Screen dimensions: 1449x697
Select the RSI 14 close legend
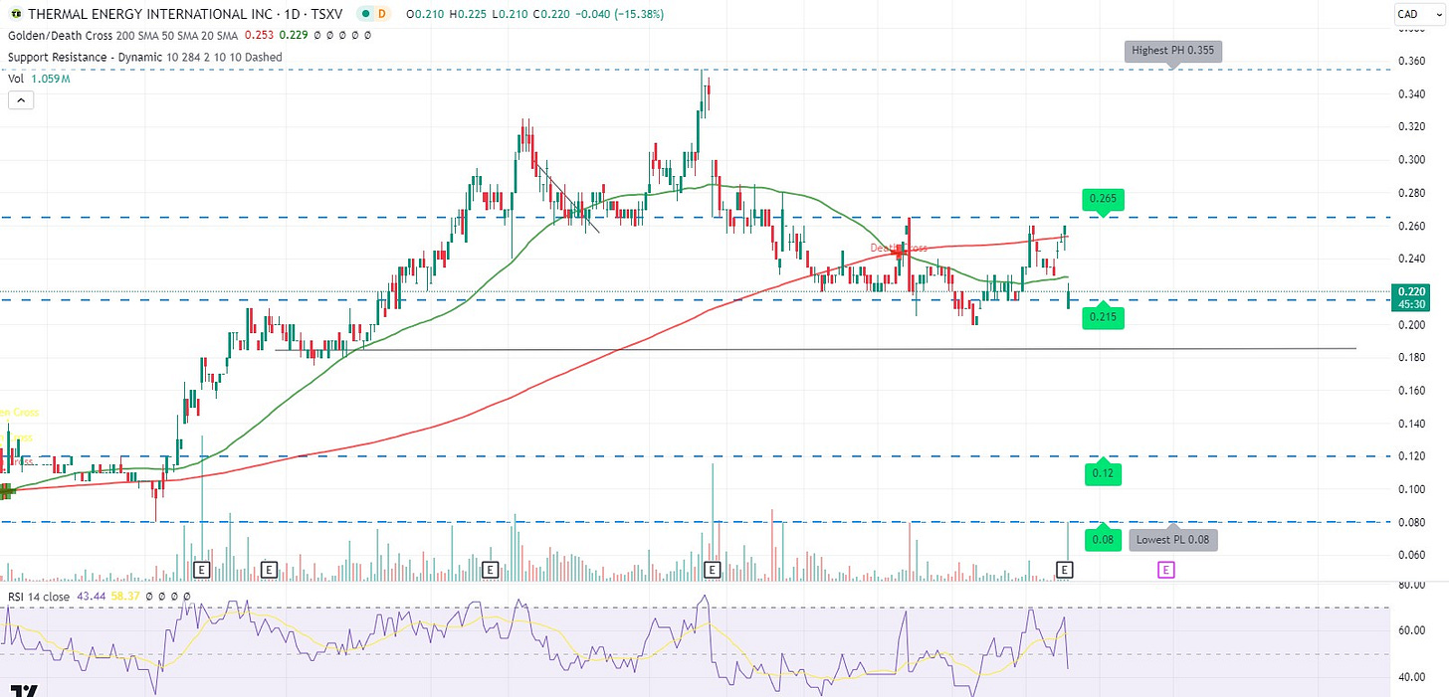tap(38, 597)
